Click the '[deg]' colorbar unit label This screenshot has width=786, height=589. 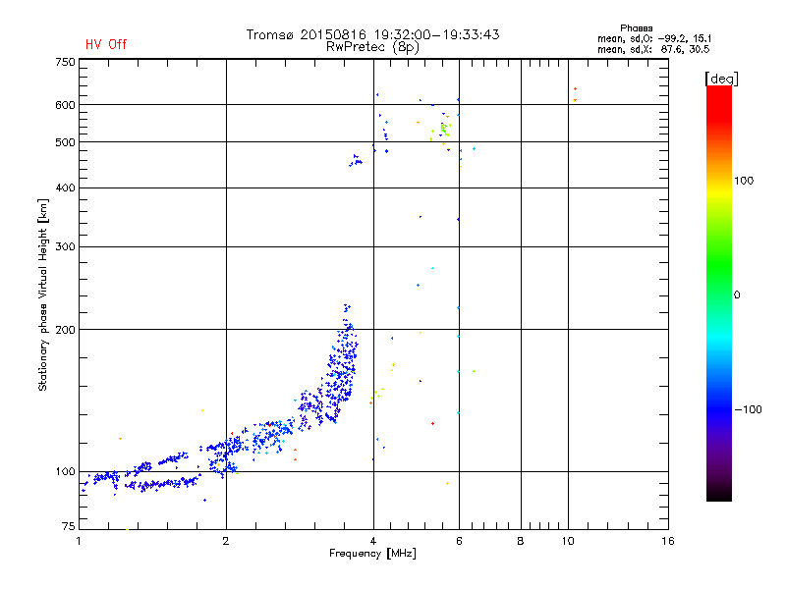tap(721, 79)
